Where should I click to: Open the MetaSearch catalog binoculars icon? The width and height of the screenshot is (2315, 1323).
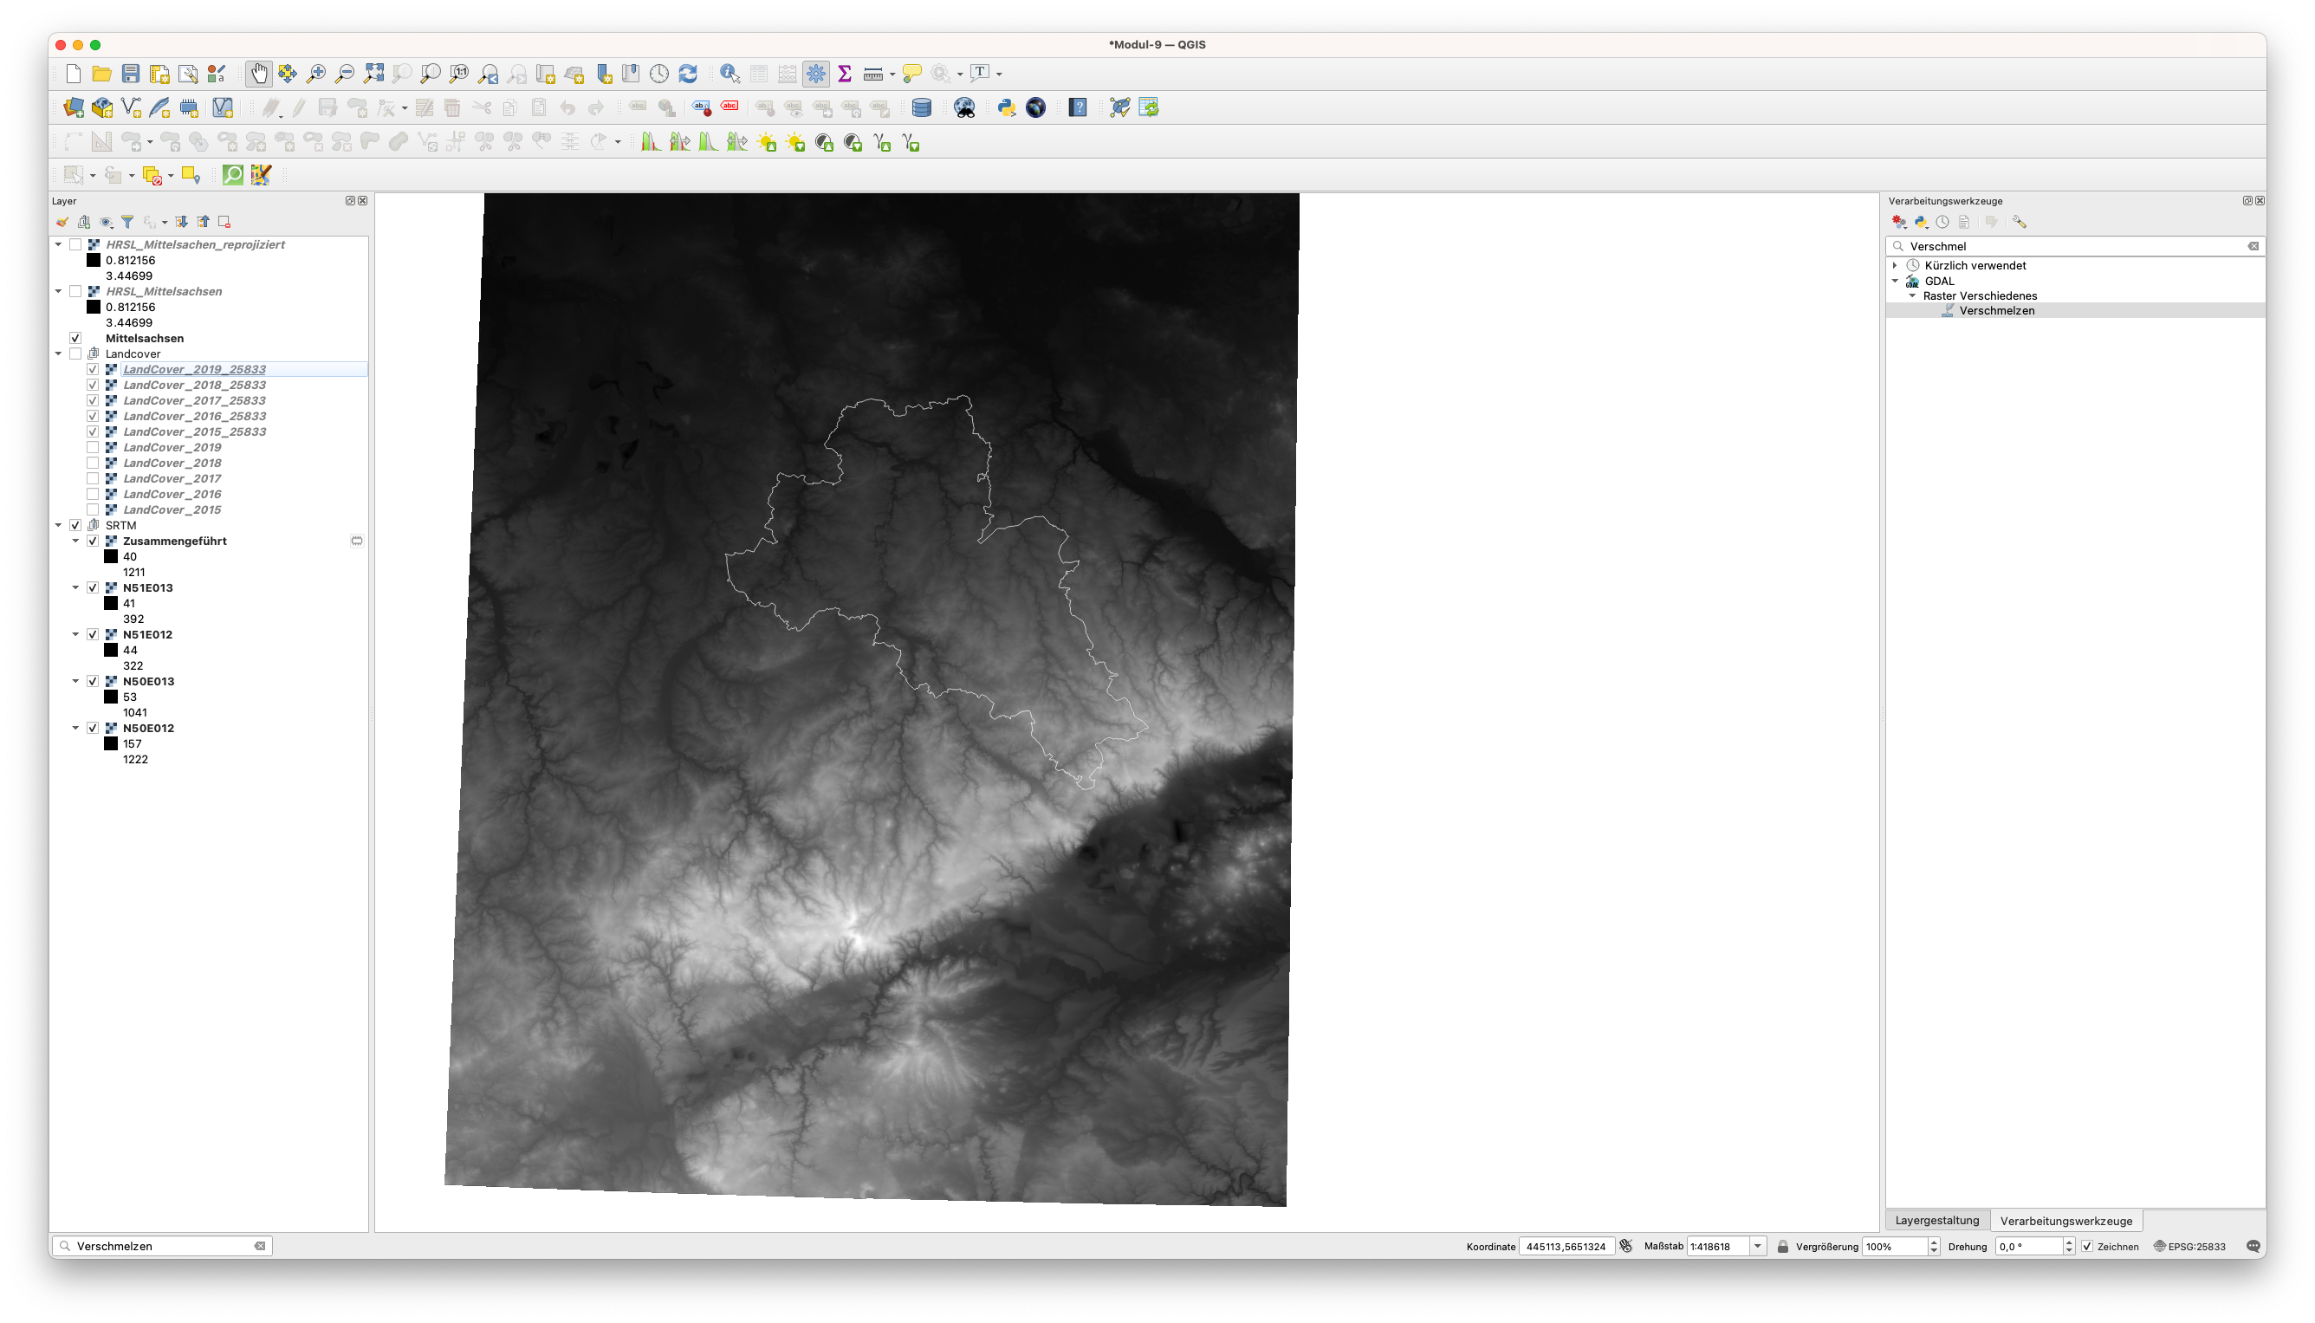964,108
